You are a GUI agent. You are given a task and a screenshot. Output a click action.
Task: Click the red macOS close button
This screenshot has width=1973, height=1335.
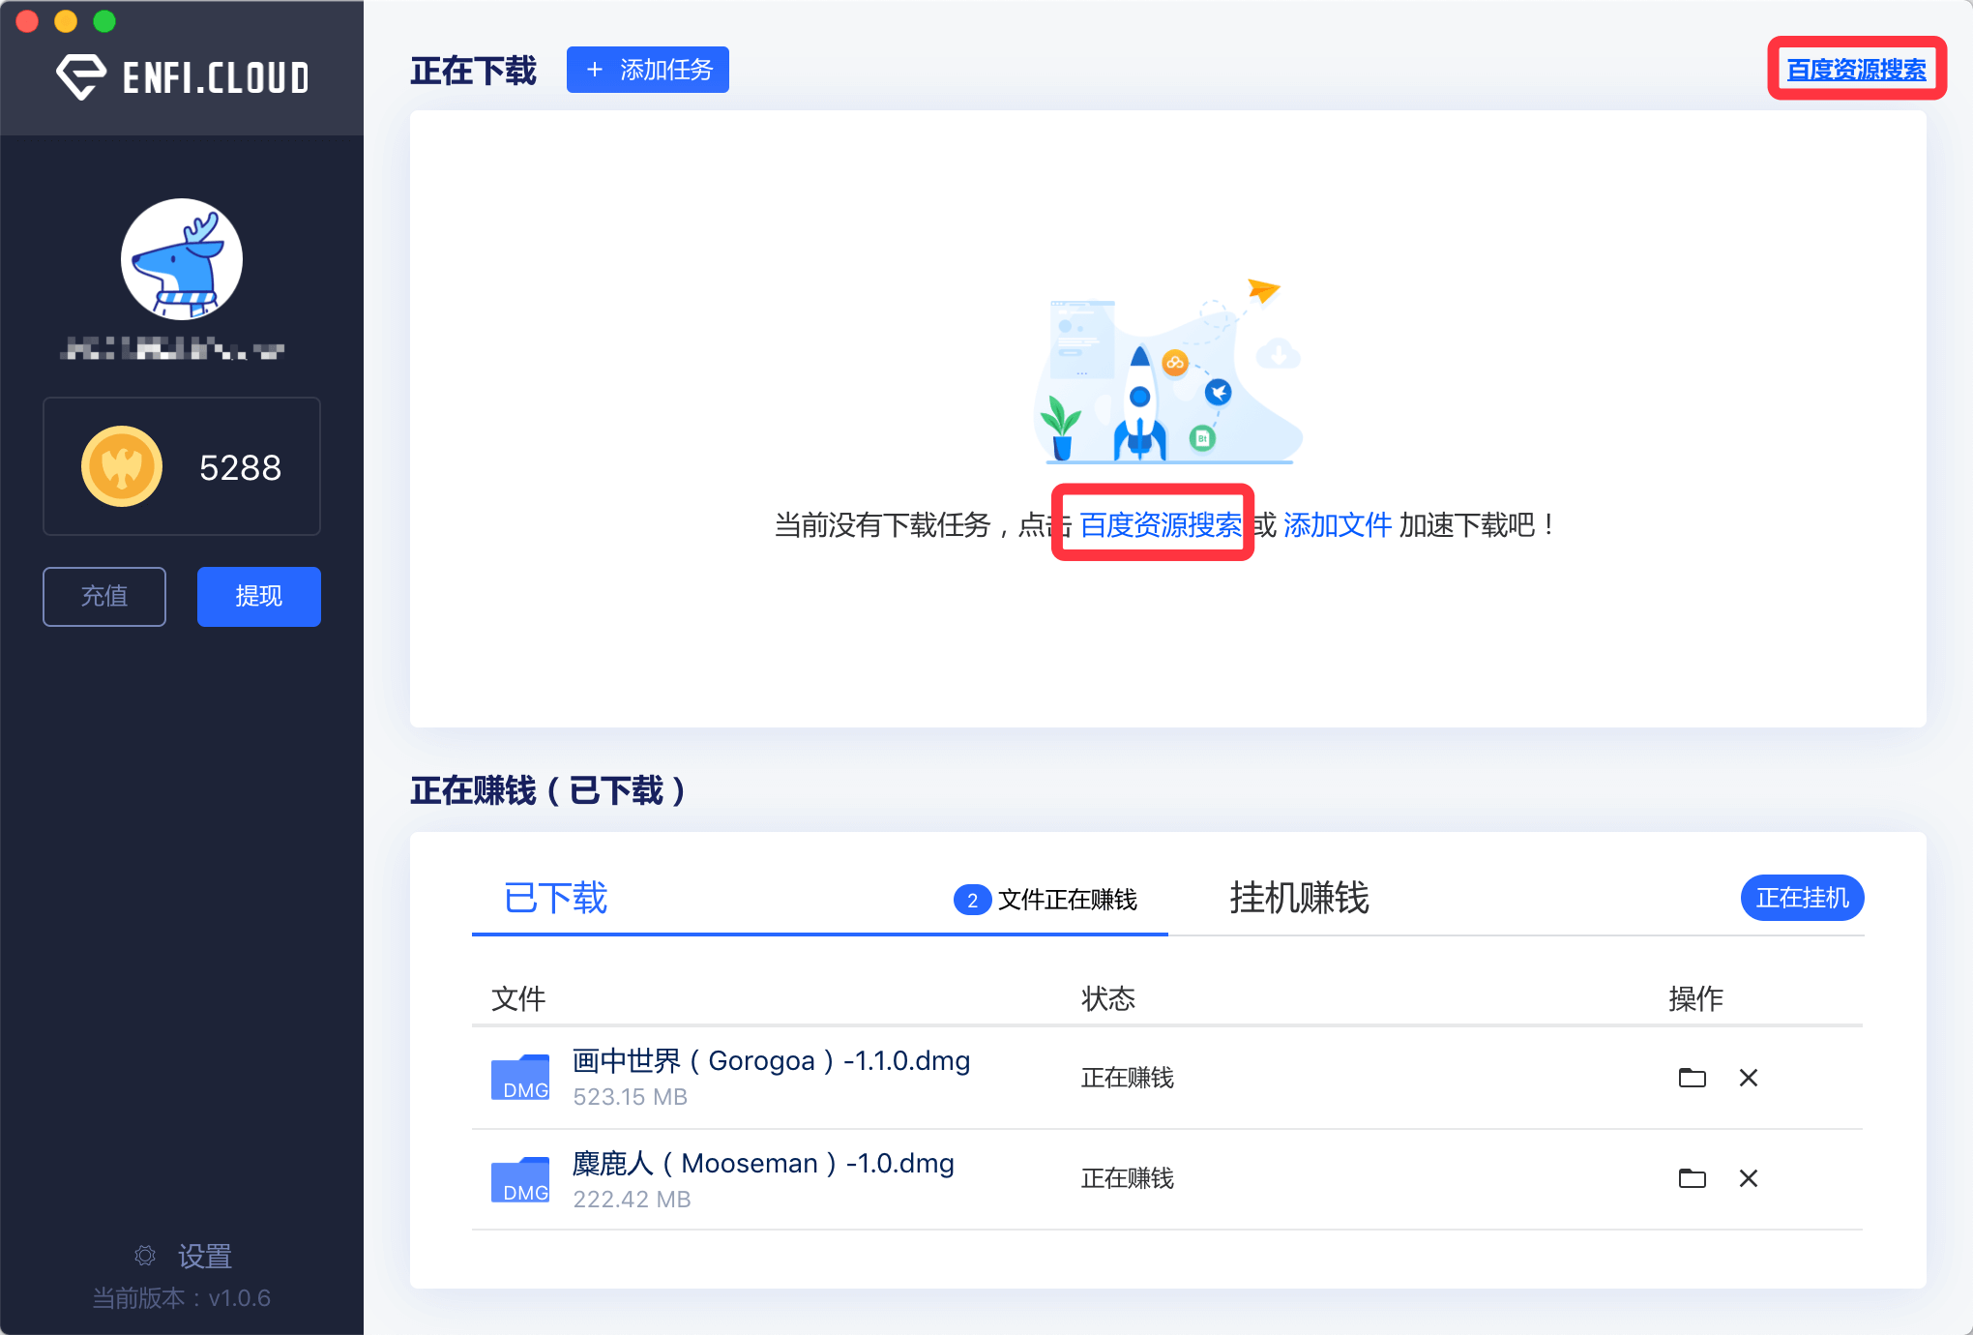tap(27, 21)
